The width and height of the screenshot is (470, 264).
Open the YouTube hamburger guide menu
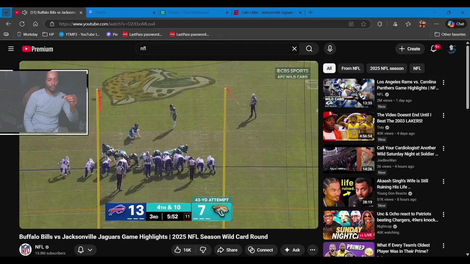11,49
